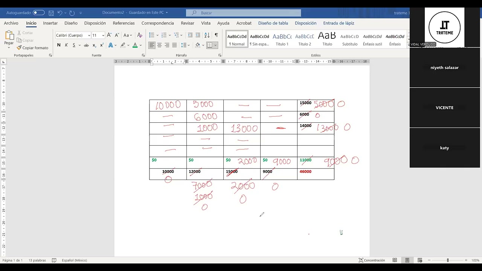Undo the last action
This screenshot has width=482, height=271.
(x=60, y=13)
